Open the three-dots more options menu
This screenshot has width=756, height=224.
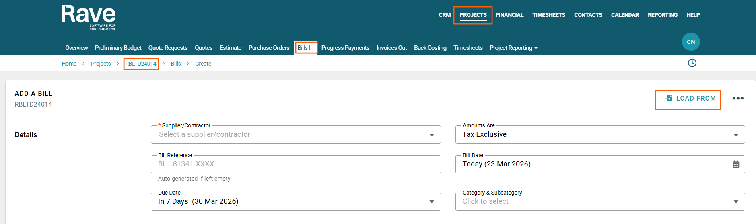738,98
